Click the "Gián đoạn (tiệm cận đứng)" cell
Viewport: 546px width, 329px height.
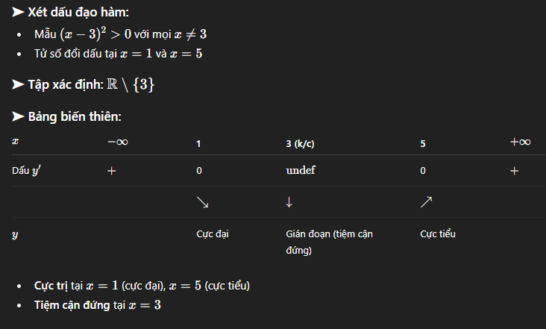click(x=329, y=242)
